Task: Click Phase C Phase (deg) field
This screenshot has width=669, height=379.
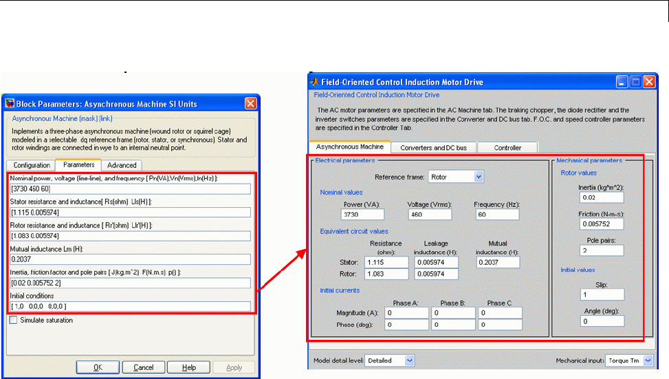Action: coord(500,325)
